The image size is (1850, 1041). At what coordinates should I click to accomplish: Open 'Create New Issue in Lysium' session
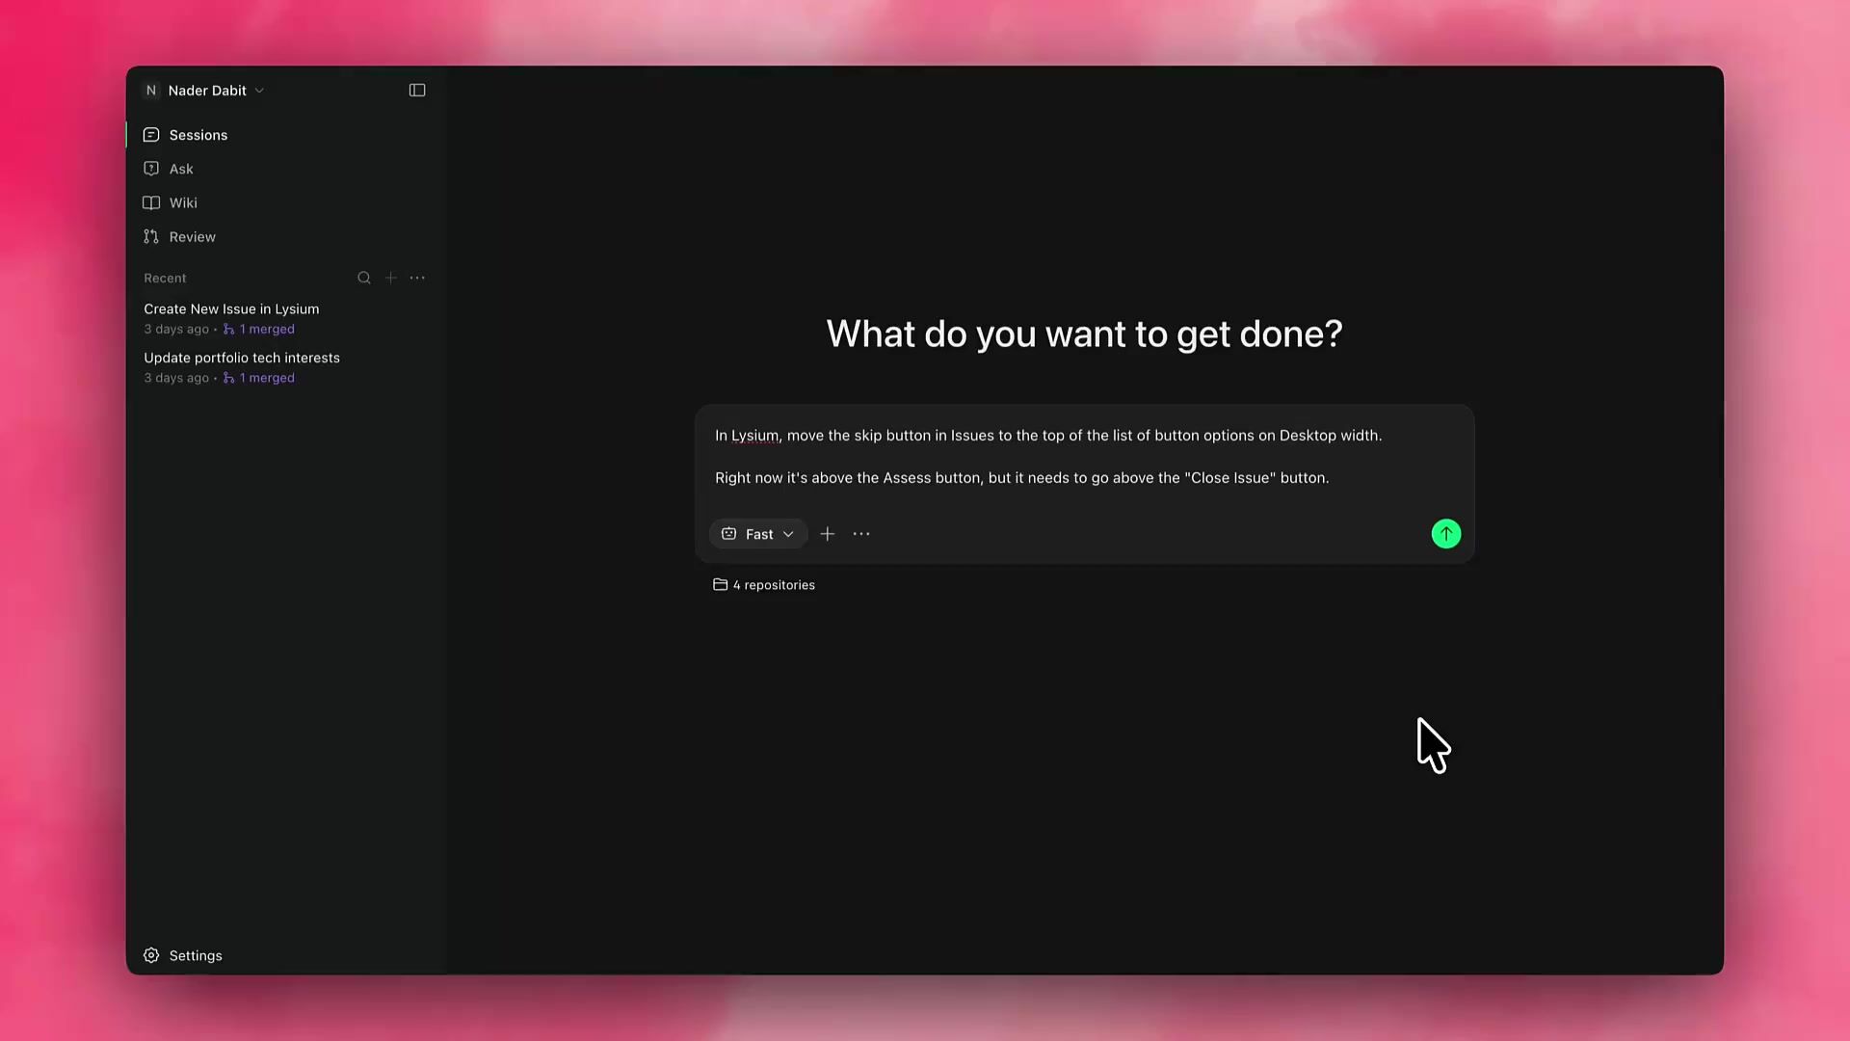pyautogui.click(x=231, y=309)
